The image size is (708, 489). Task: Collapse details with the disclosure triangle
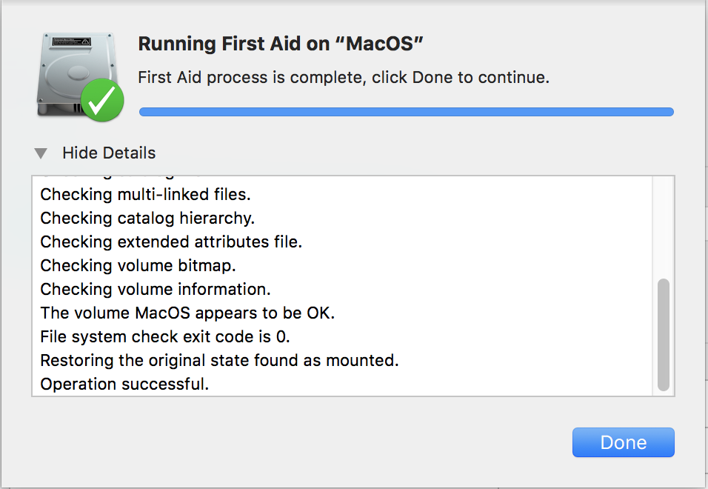(41, 153)
